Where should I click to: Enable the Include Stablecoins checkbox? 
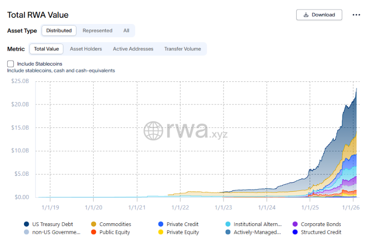(x=11, y=64)
